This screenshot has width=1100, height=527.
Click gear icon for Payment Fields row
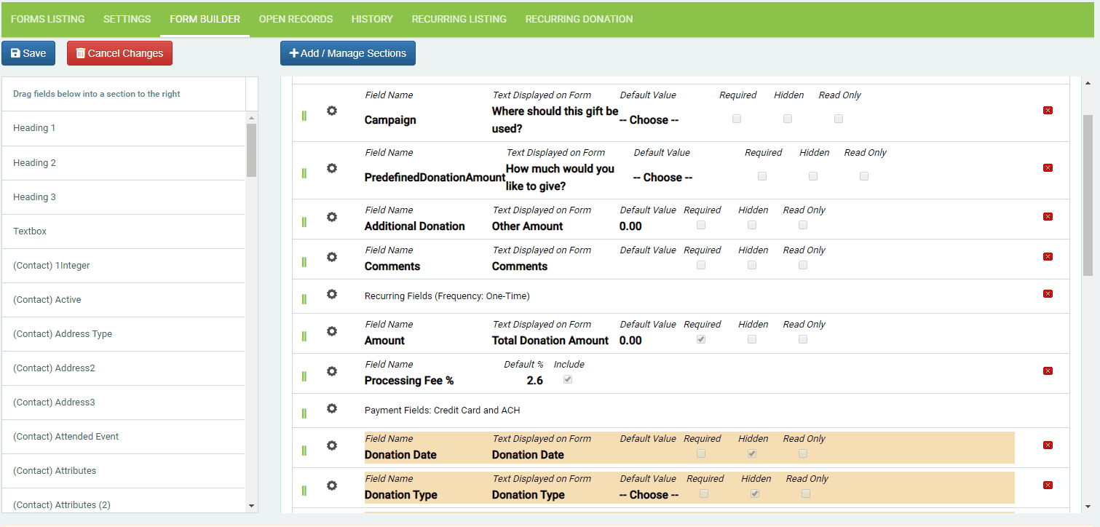click(x=332, y=408)
